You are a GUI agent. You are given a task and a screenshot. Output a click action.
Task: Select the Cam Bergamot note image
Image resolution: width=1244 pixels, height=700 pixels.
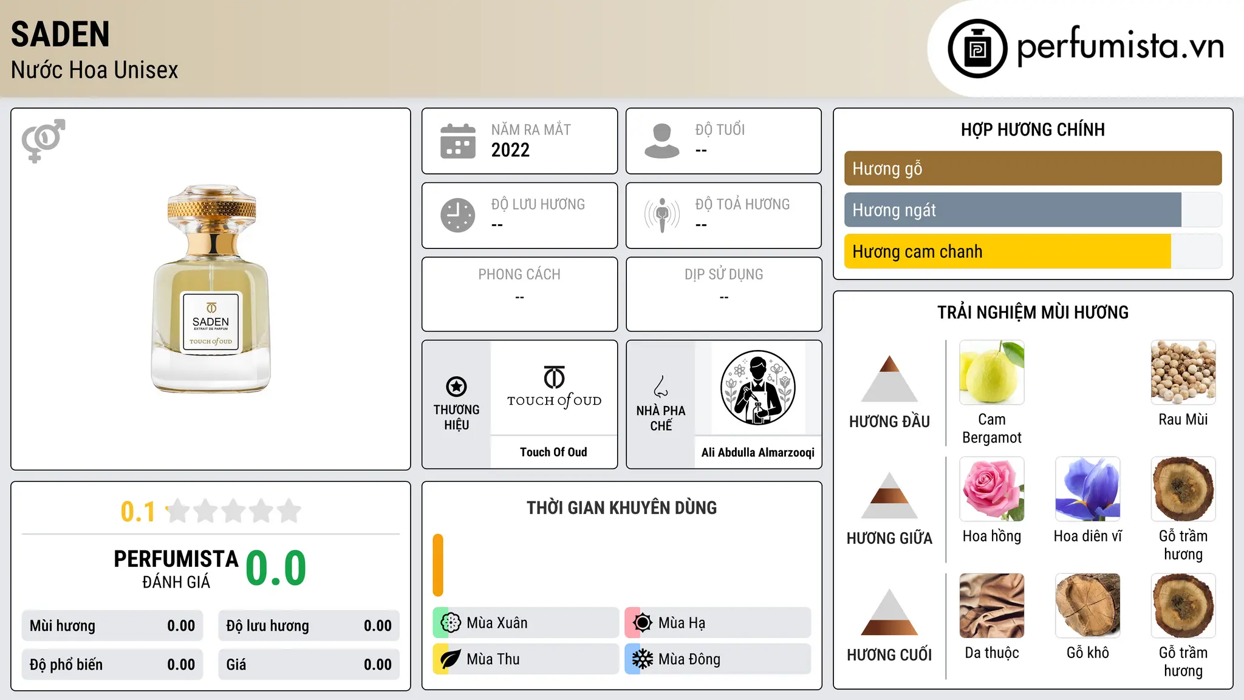pos(992,372)
